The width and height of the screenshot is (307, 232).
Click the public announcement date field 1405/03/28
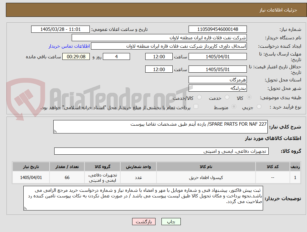(60, 29)
